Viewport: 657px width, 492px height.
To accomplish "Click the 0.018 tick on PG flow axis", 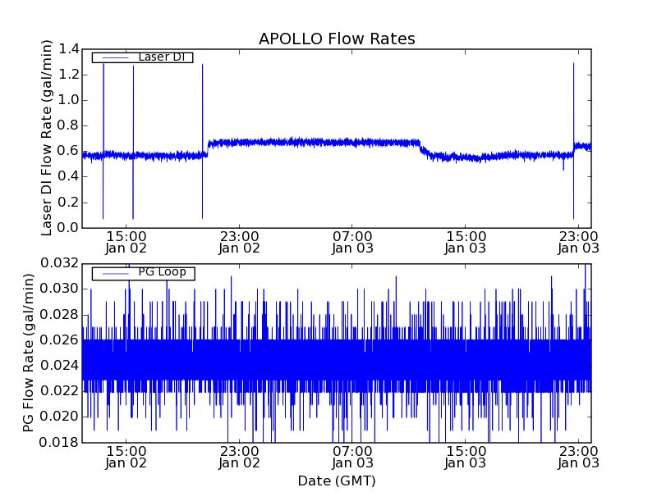I will (x=59, y=442).
